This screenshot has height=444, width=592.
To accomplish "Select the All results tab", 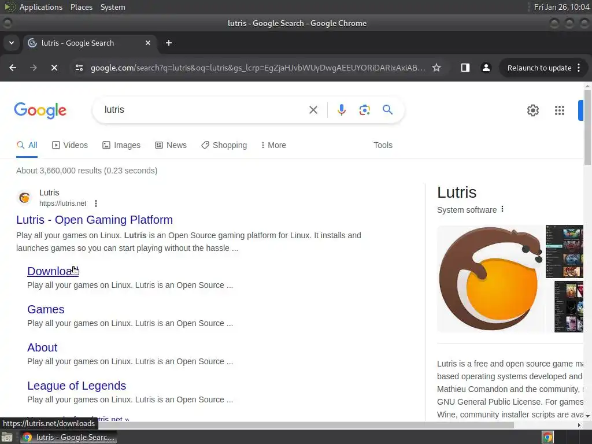I will click(27, 145).
